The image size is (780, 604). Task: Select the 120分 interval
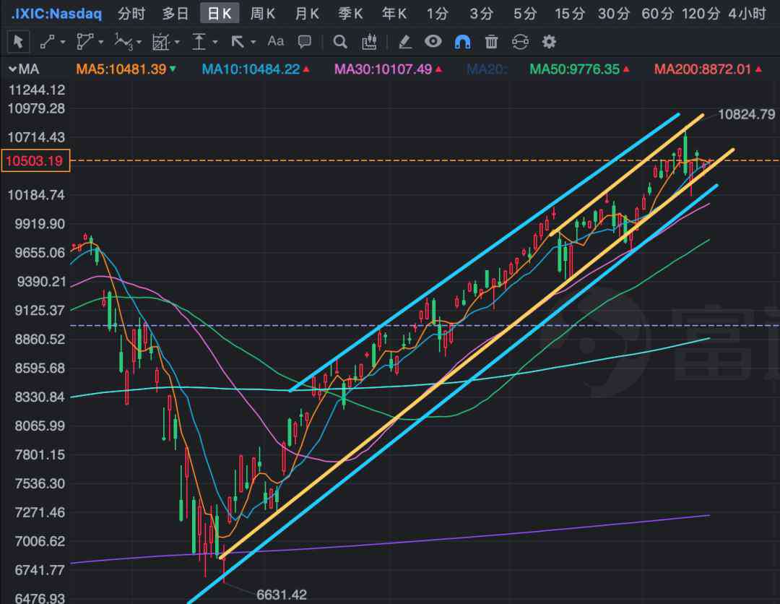pos(701,14)
